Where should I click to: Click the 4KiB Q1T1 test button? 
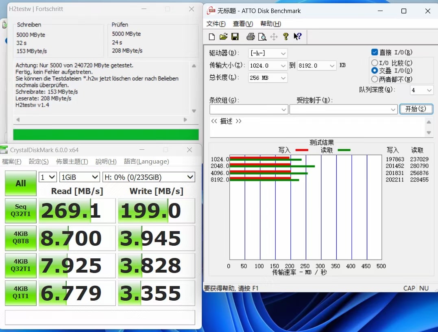[21, 293]
